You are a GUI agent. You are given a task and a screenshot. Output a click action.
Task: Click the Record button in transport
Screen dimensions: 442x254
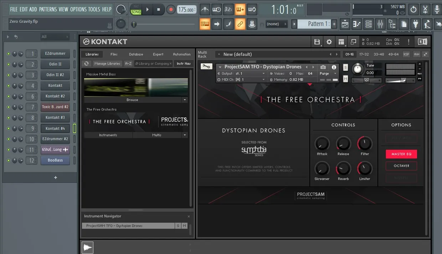[x=171, y=10]
